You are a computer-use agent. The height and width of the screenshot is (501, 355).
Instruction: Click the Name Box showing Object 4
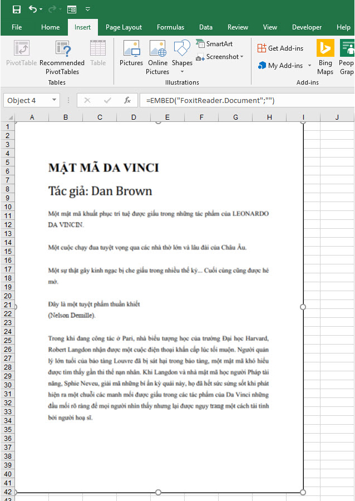[x=27, y=101]
